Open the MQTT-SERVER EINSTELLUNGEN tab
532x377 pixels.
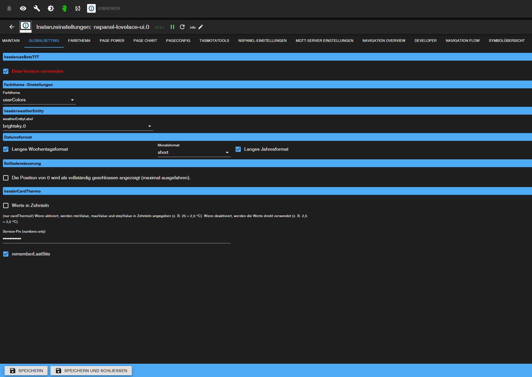click(324, 41)
